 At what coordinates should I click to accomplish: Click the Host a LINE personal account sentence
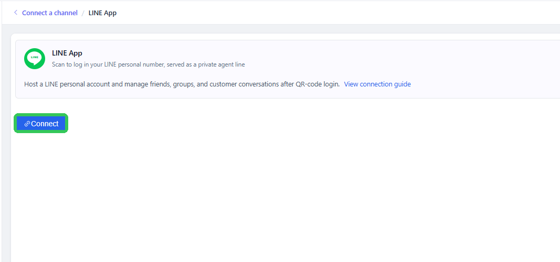[x=182, y=84]
